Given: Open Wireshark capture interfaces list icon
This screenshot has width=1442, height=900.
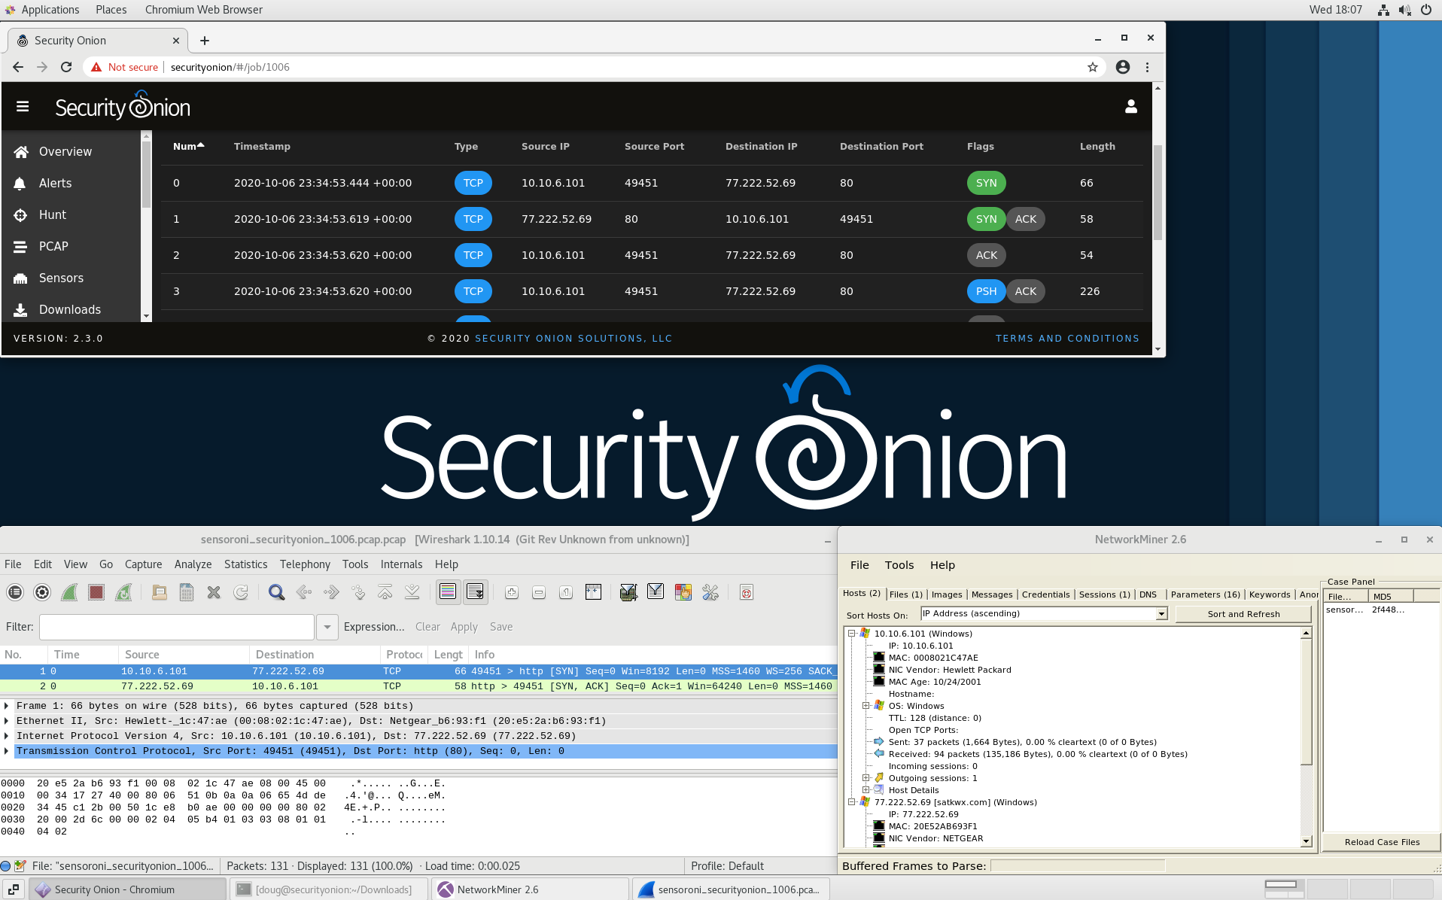Looking at the screenshot, I should click(x=15, y=592).
